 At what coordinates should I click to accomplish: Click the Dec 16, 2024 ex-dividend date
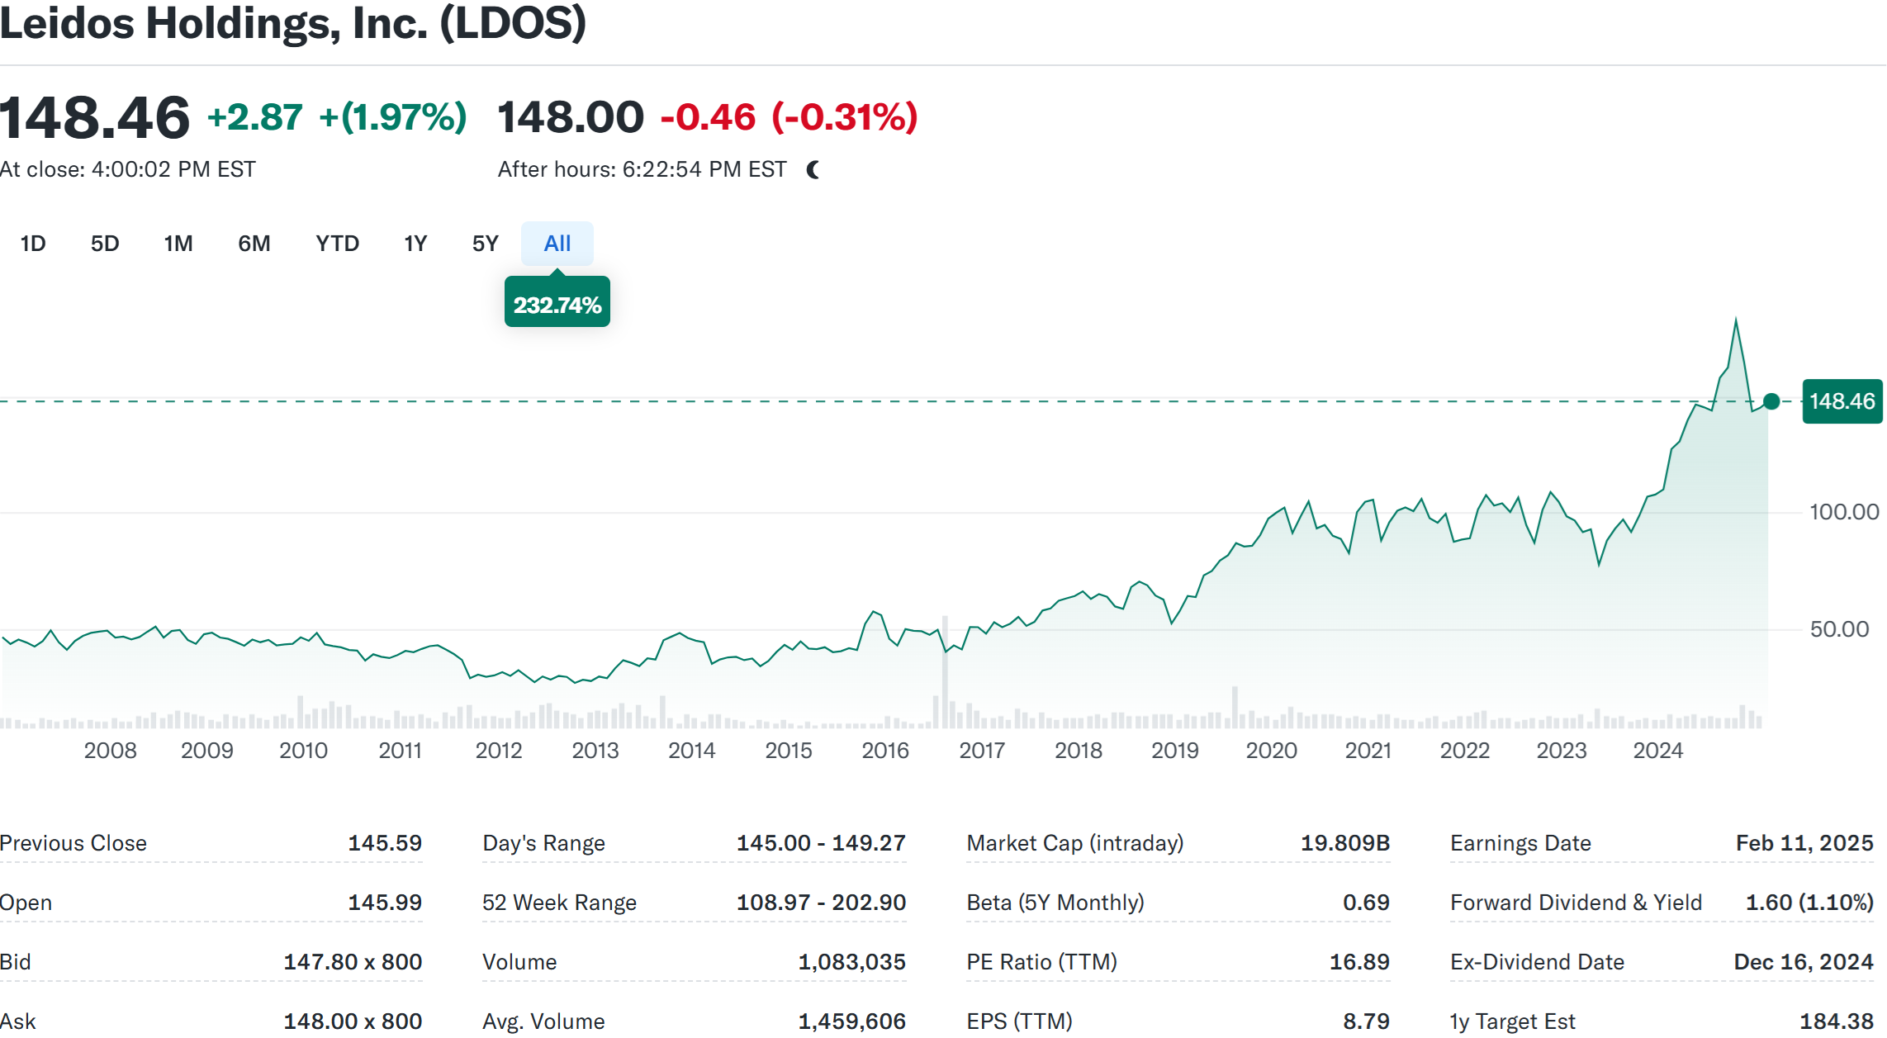[x=1804, y=962]
